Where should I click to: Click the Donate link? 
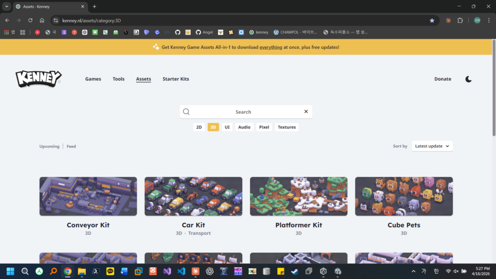tap(443, 79)
